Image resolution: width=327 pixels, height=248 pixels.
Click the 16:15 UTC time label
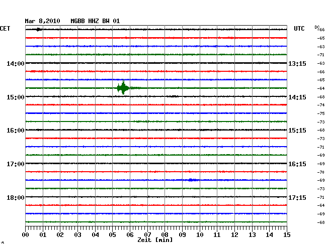pyautogui.click(x=297, y=164)
